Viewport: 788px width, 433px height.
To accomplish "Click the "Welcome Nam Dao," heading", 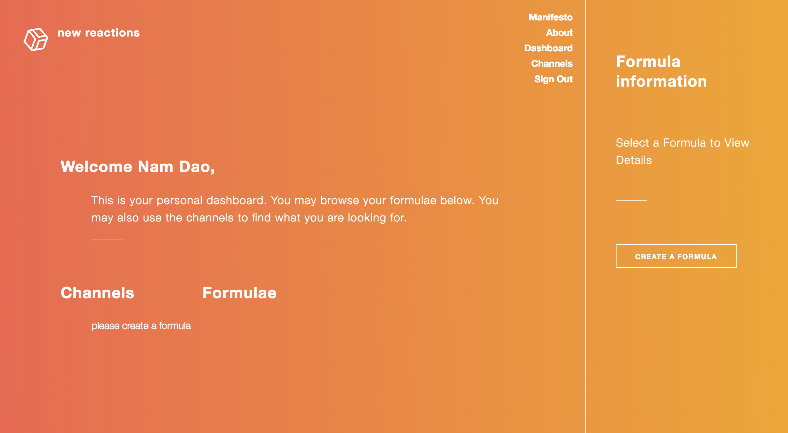I will [137, 167].
